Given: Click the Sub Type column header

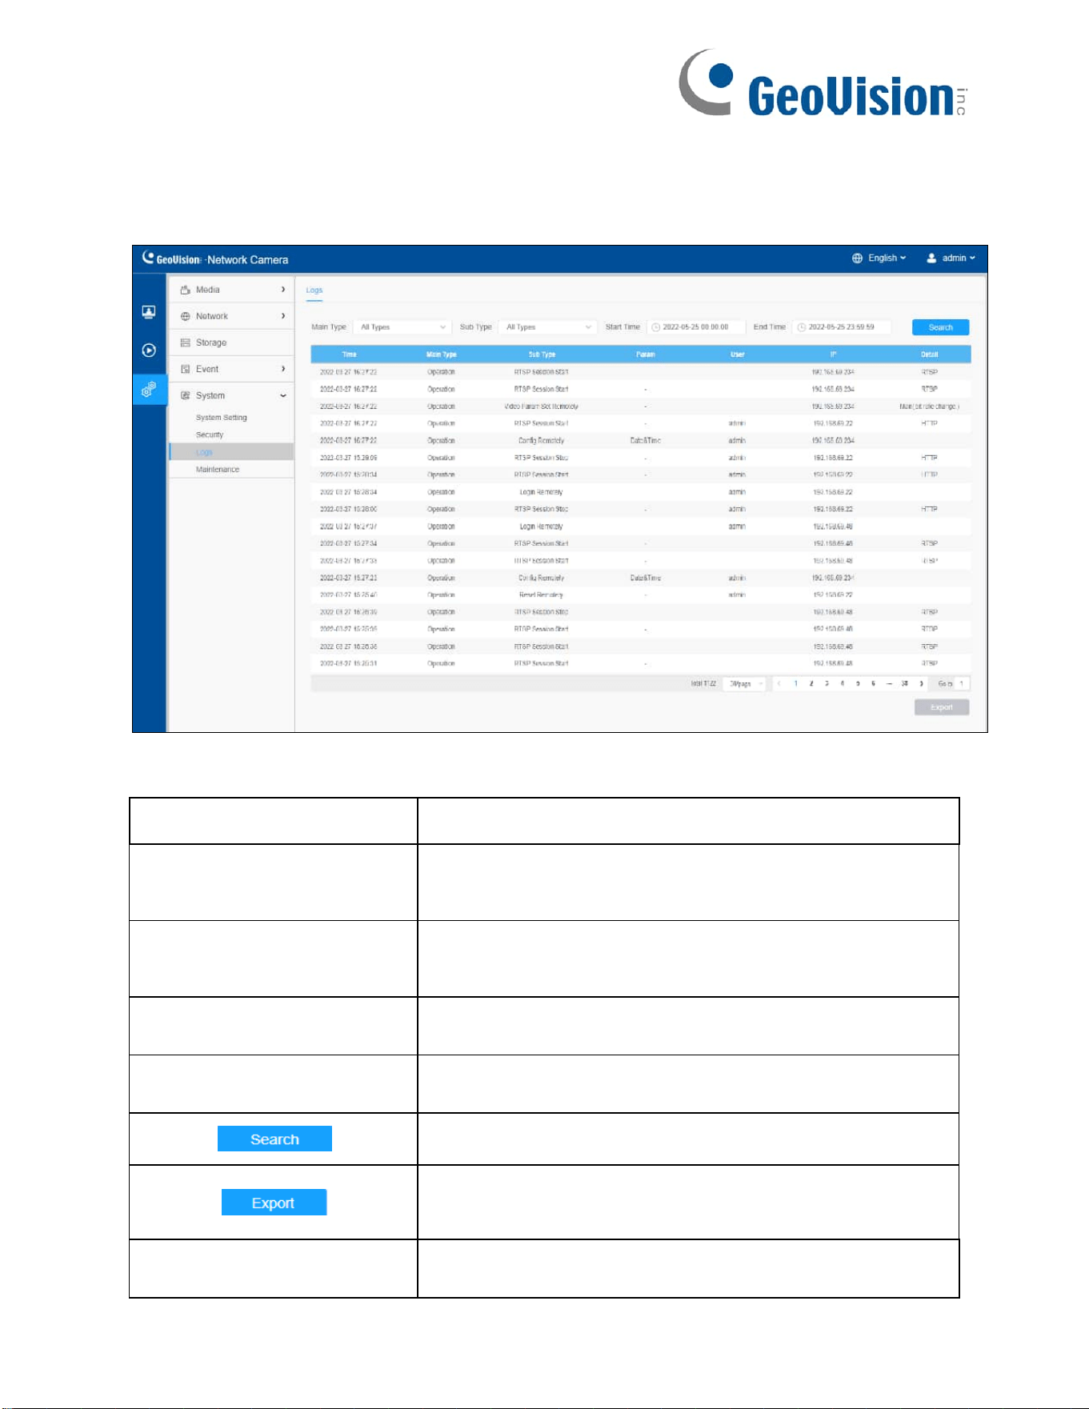Looking at the screenshot, I should pos(542,354).
